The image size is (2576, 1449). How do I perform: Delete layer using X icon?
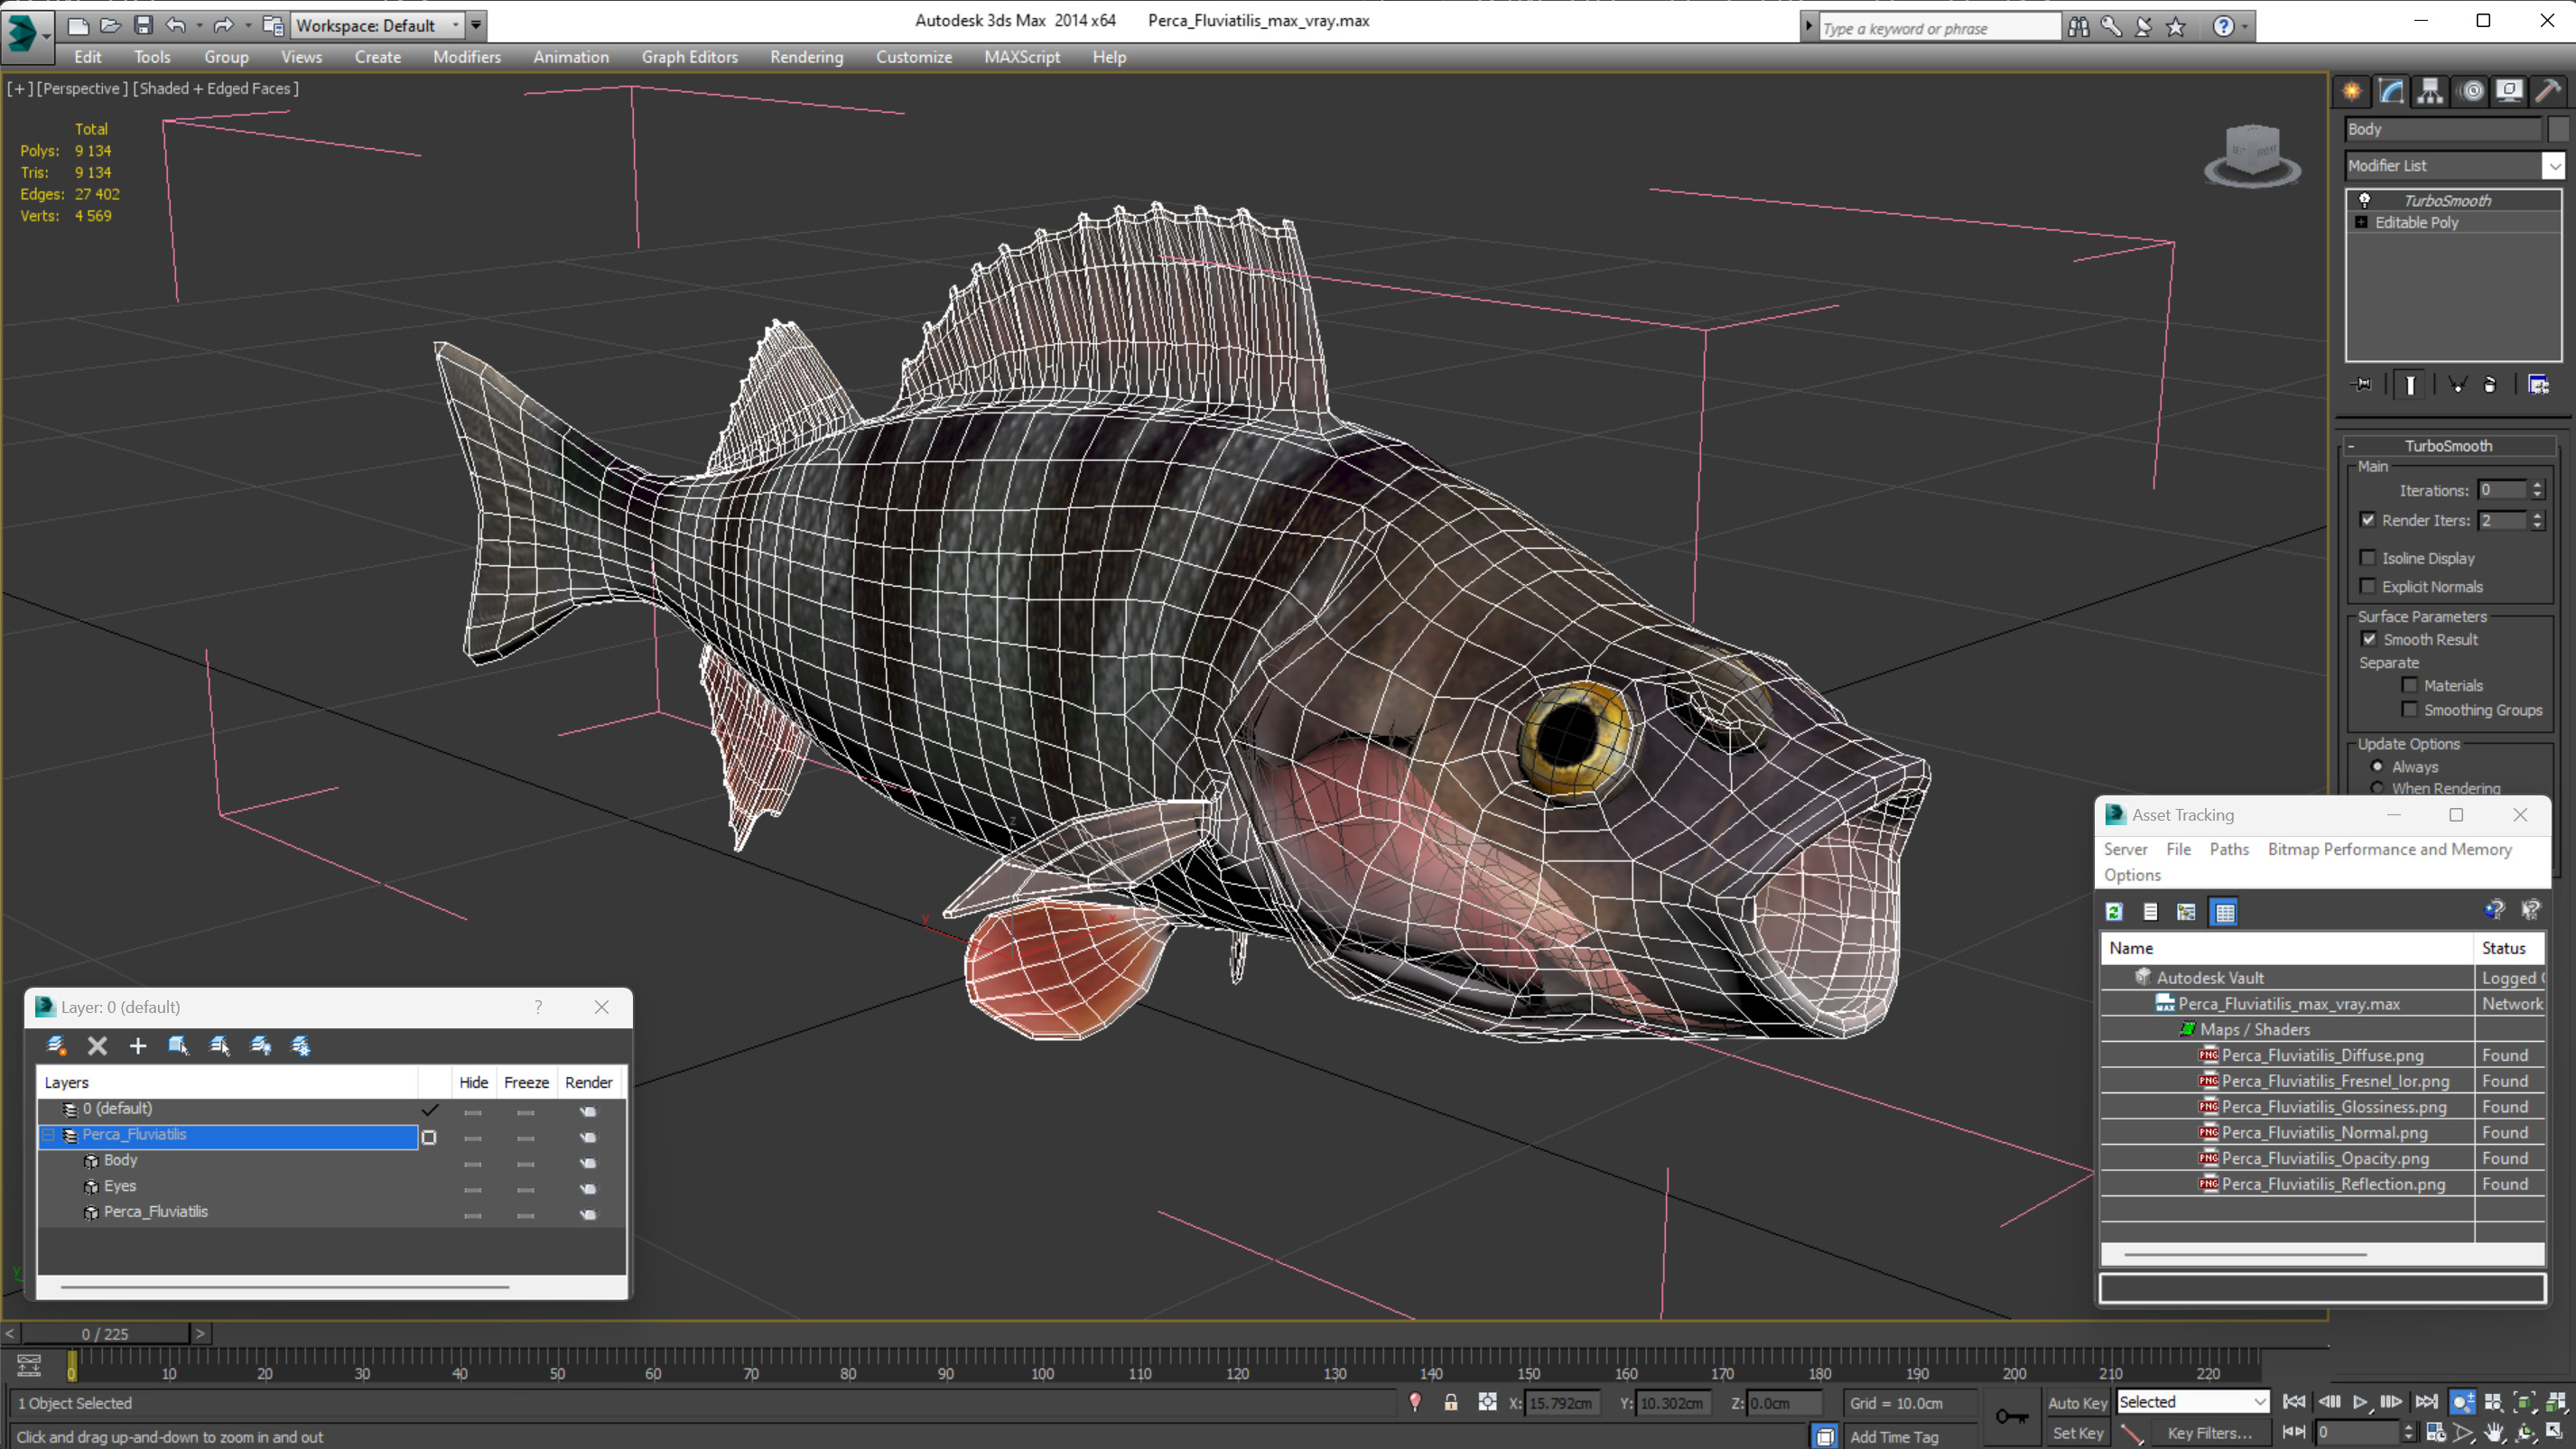(97, 1045)
